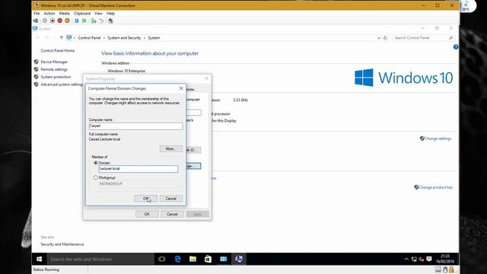Confirm Computer Name/Domain Changes with OK
The image size is (487, 274).
145,199
